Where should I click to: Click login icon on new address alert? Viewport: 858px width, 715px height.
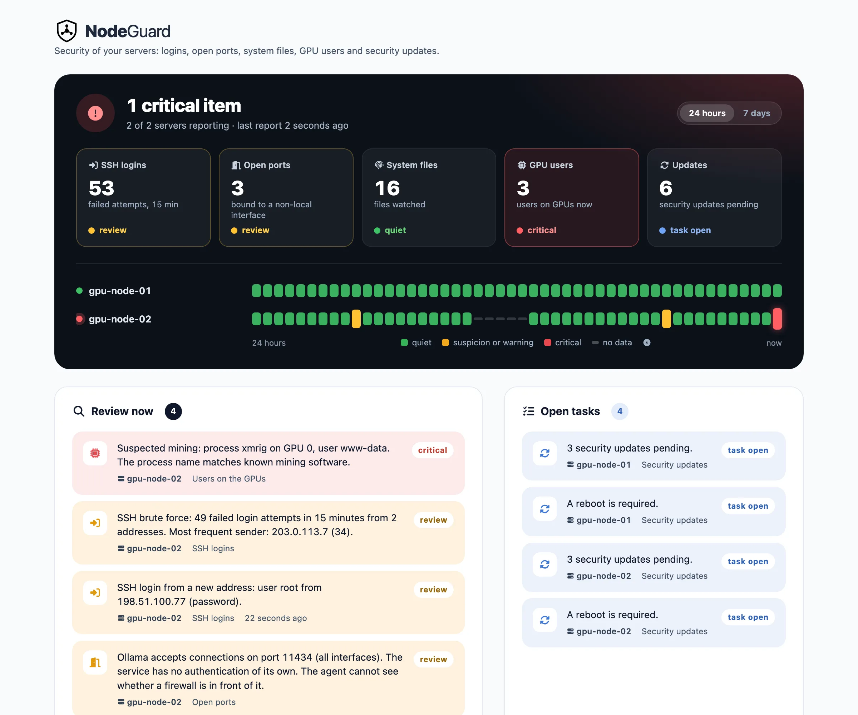[x=95, y=593]
